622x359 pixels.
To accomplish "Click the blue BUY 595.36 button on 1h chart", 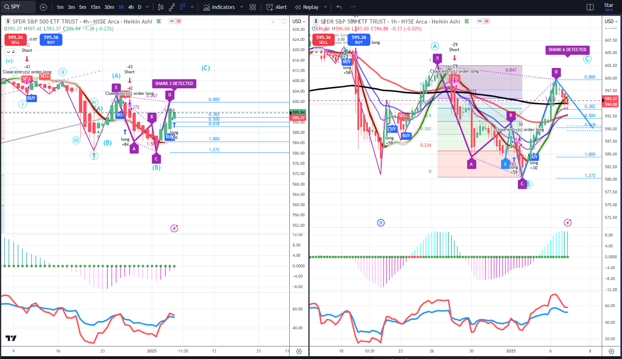I will [359, 39].
